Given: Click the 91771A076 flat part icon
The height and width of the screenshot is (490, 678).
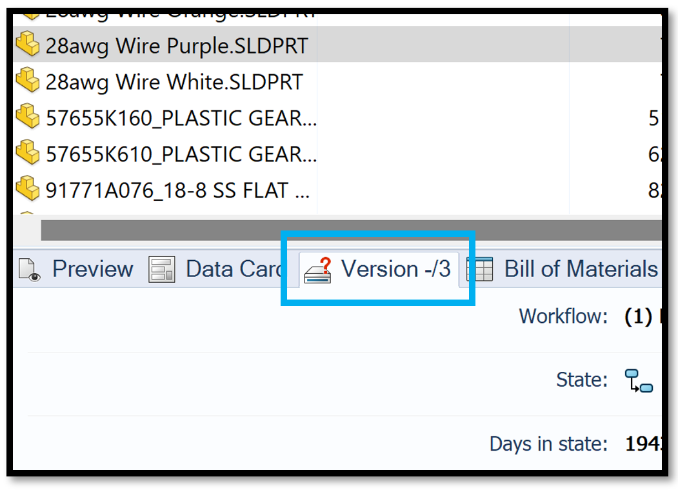Looking at the screenshot, I should point(28,190).
